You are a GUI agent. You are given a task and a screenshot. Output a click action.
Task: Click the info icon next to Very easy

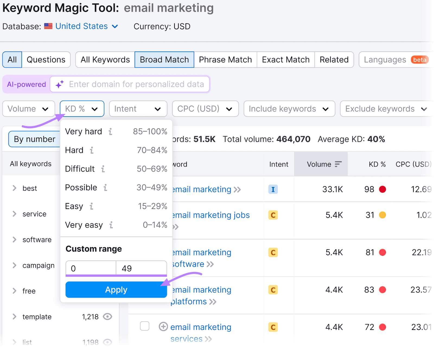[x=111, y=225]
